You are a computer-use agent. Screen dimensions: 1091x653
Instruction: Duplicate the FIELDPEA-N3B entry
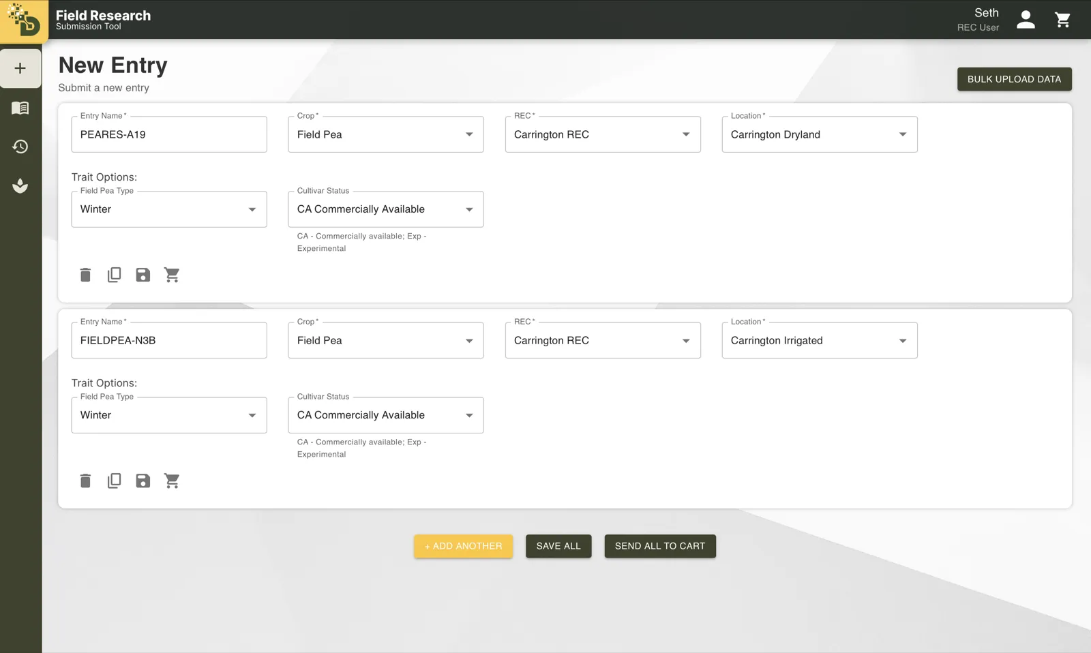[x=114, y=481]
